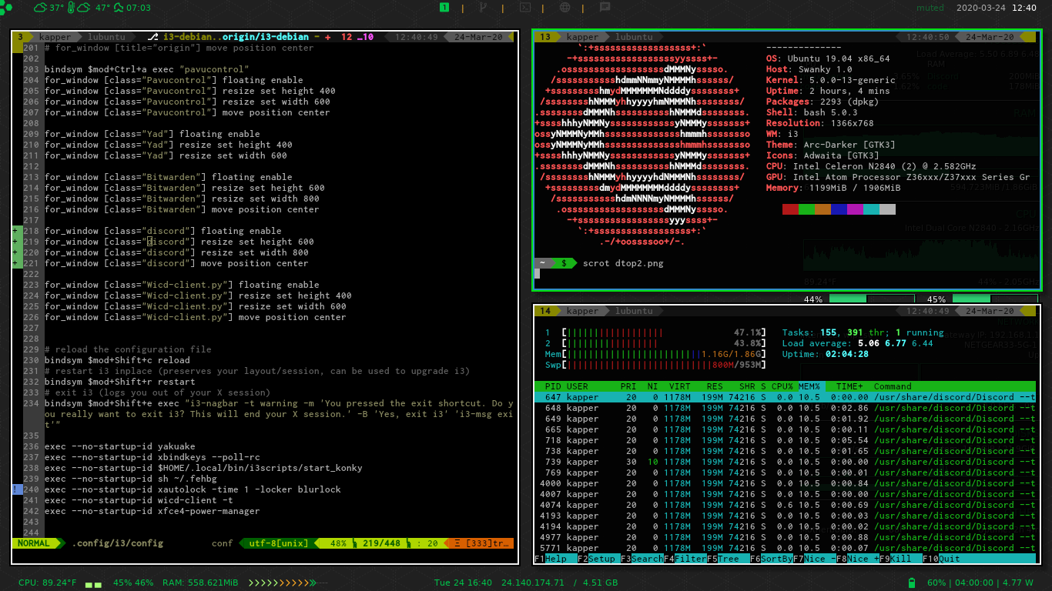Click the cloud weather icon showing 37°
The width and height of the screenshot is (1052, 591).
[40, 8]
